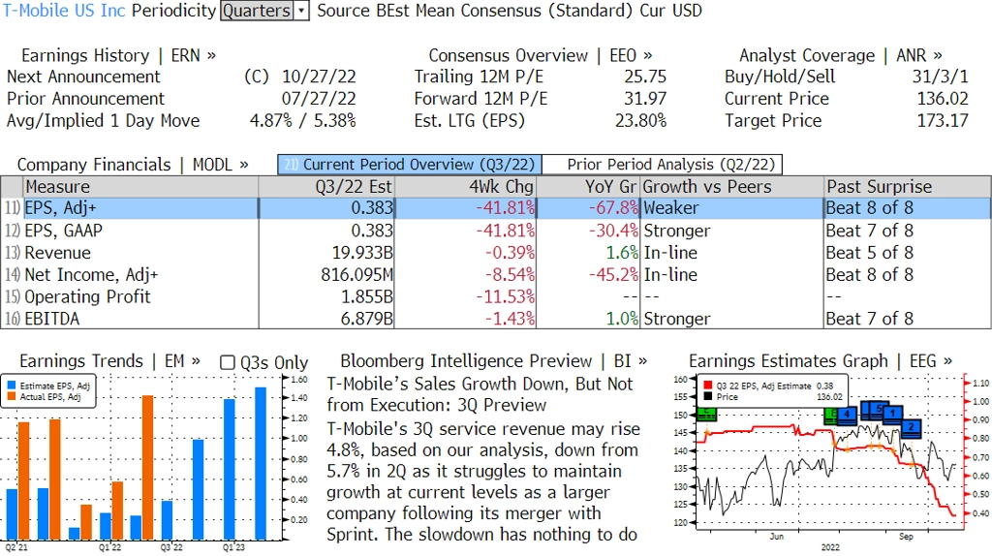Click the Past Surprise column header
Screen dimensions: 992x556
907,187
